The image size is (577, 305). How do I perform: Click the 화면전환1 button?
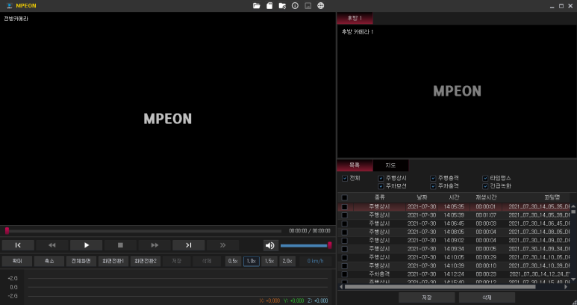113,261
